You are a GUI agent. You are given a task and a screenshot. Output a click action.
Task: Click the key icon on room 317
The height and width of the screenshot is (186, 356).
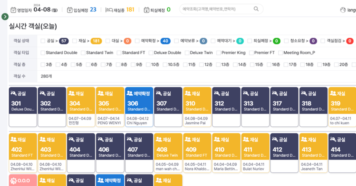point(276,93)
